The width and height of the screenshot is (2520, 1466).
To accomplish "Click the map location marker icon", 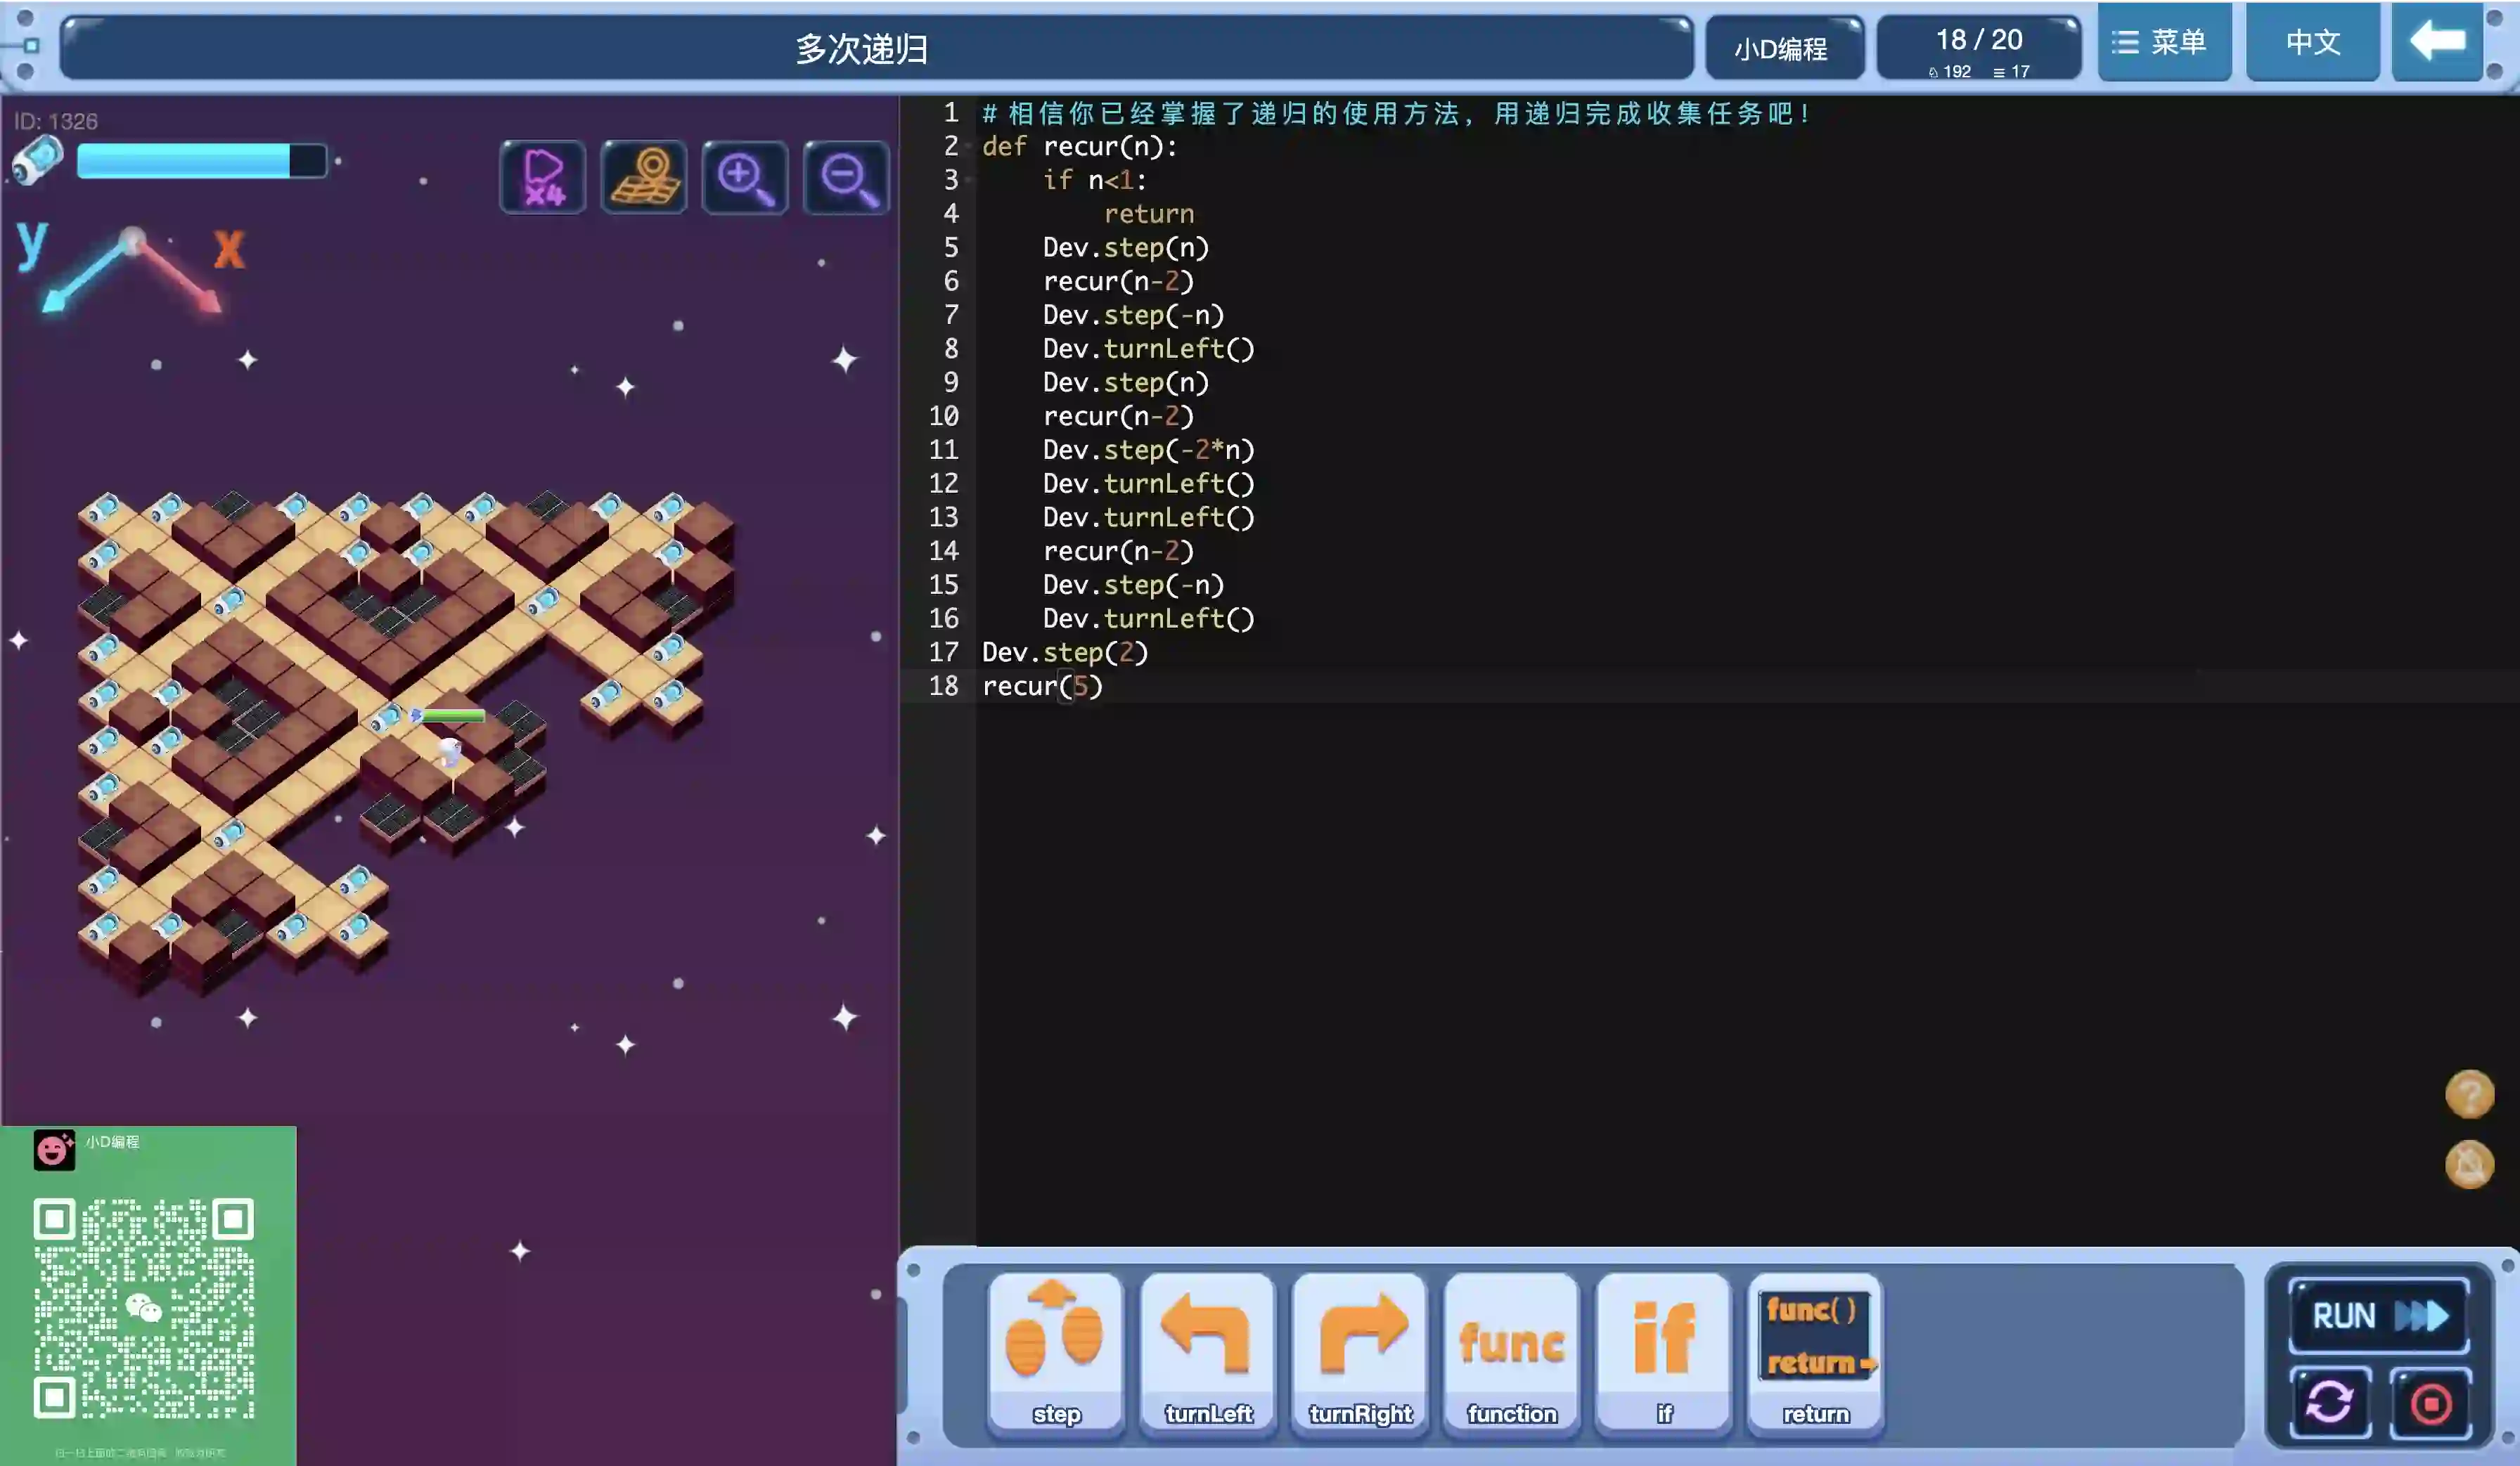I will pyautogui.click(x=644, y=178).
